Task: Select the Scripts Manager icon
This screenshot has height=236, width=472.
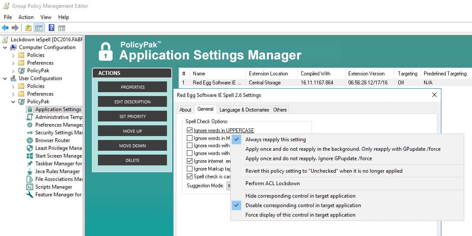Action: pos(30,187)
